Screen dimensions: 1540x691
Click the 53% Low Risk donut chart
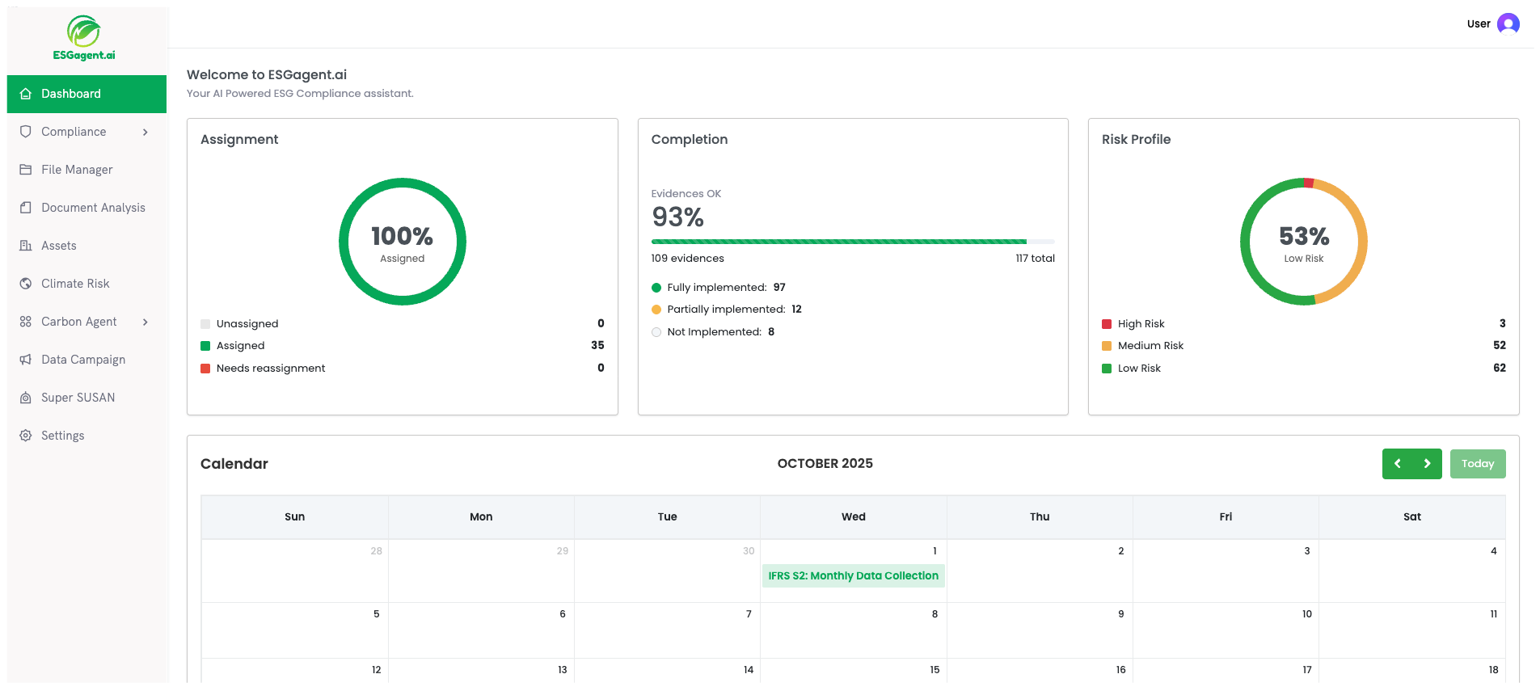1304,242
